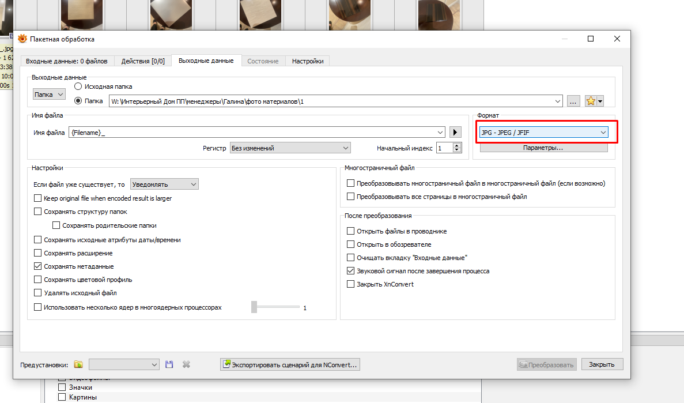The image size is (684, 403).
Task: Enable the 'Удалять исходный файл' checkbox
Action: (x=38, y=293)
